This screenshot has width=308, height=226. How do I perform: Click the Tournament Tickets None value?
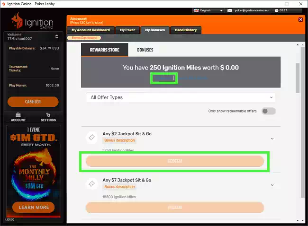click(54, 69)
